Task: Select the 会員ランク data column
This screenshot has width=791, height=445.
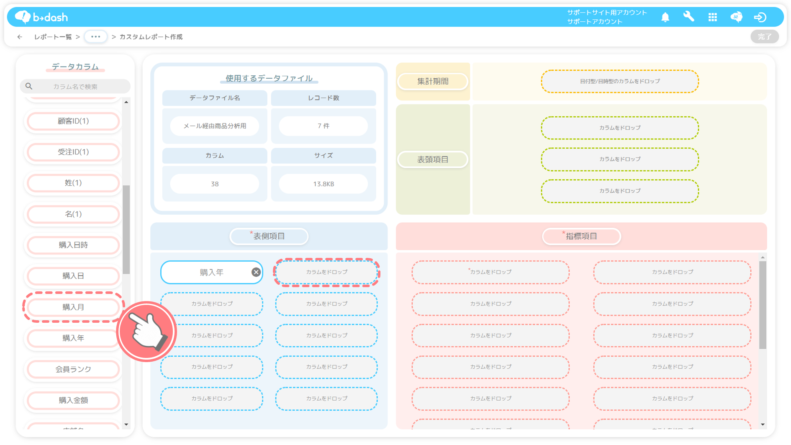Action: click(73, 369)
